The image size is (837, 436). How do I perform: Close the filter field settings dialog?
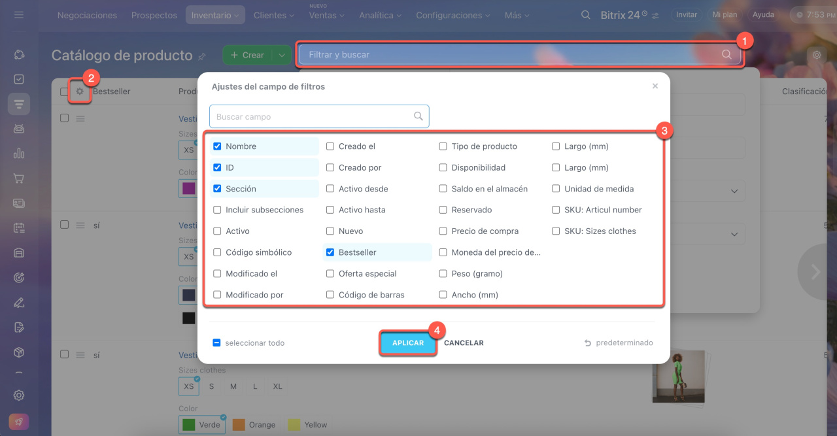tap(655, 86)
